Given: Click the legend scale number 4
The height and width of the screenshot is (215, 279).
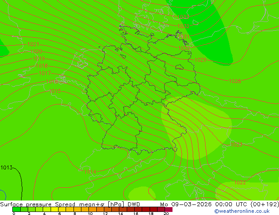Looking at the screenshot, I should (x=44, y=214).
